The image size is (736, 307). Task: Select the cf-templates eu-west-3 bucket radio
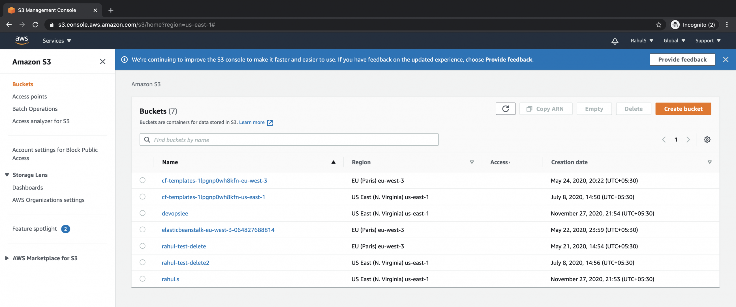click(x=142, y=180)
